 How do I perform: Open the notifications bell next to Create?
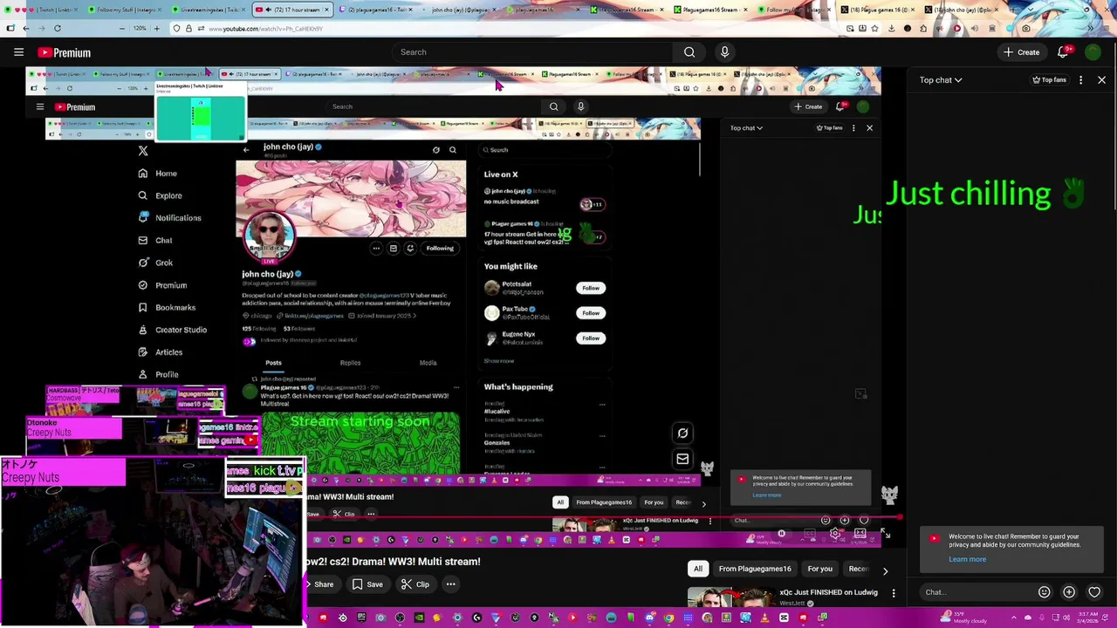click(1063, 52)
